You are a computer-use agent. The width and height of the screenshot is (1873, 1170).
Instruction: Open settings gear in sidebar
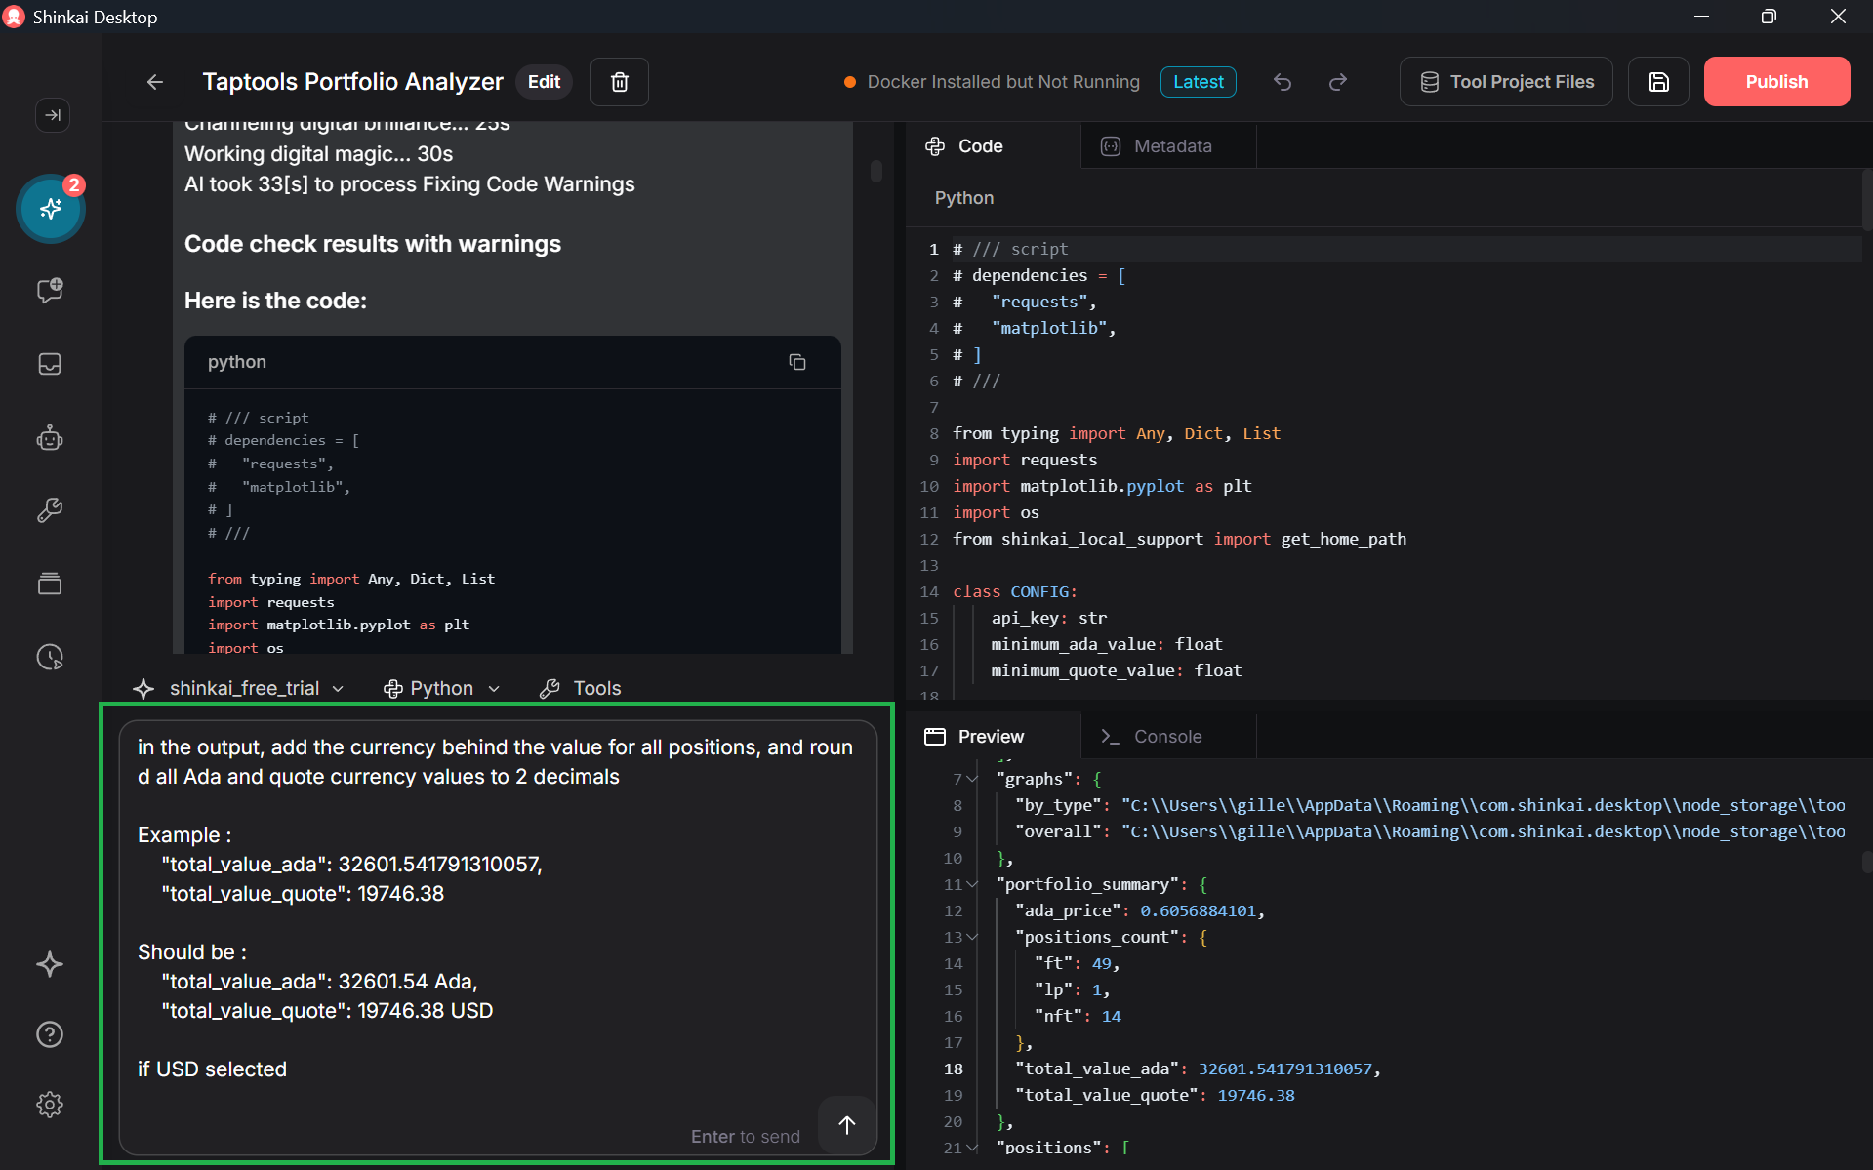(50, 1105)
